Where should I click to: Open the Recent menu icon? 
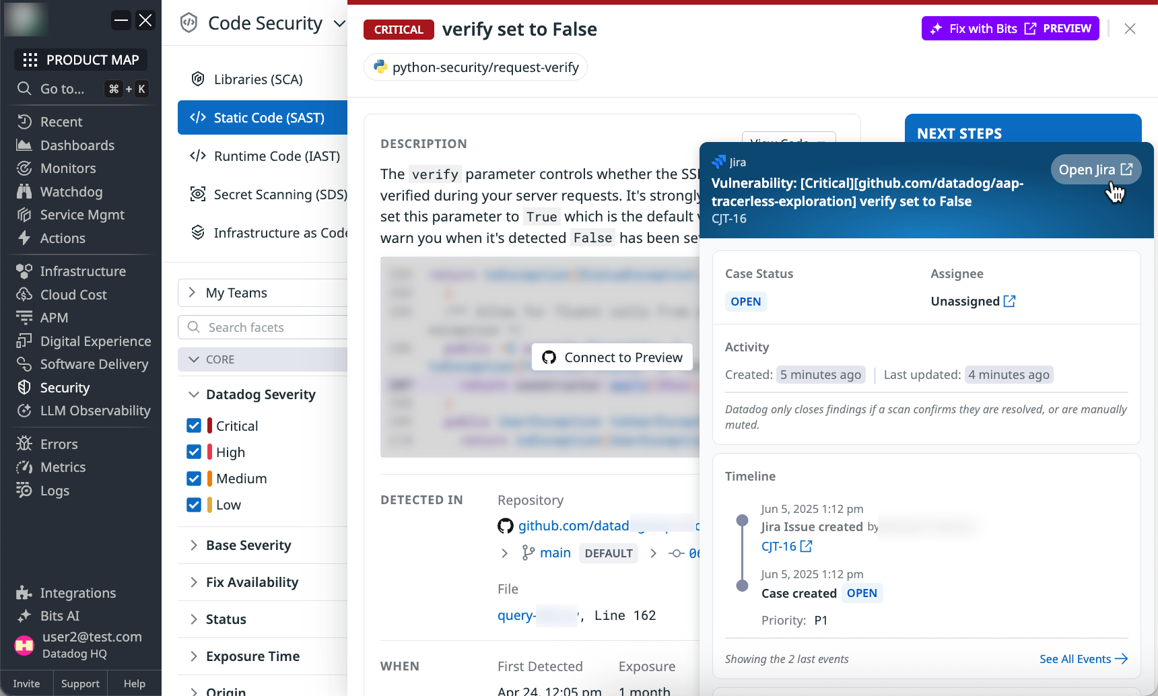tap(24, 122)
